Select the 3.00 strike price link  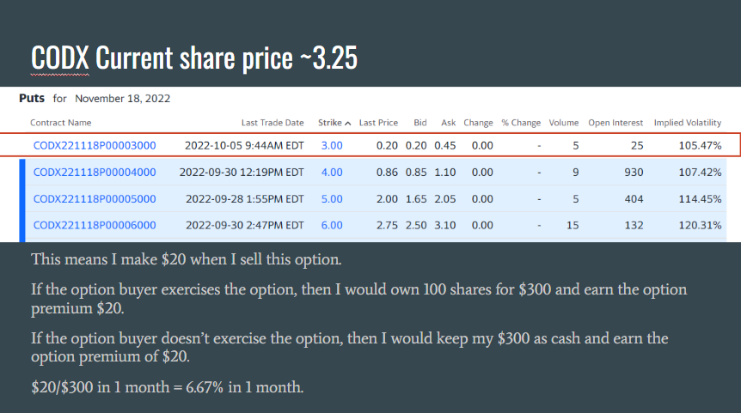(331, 145)
